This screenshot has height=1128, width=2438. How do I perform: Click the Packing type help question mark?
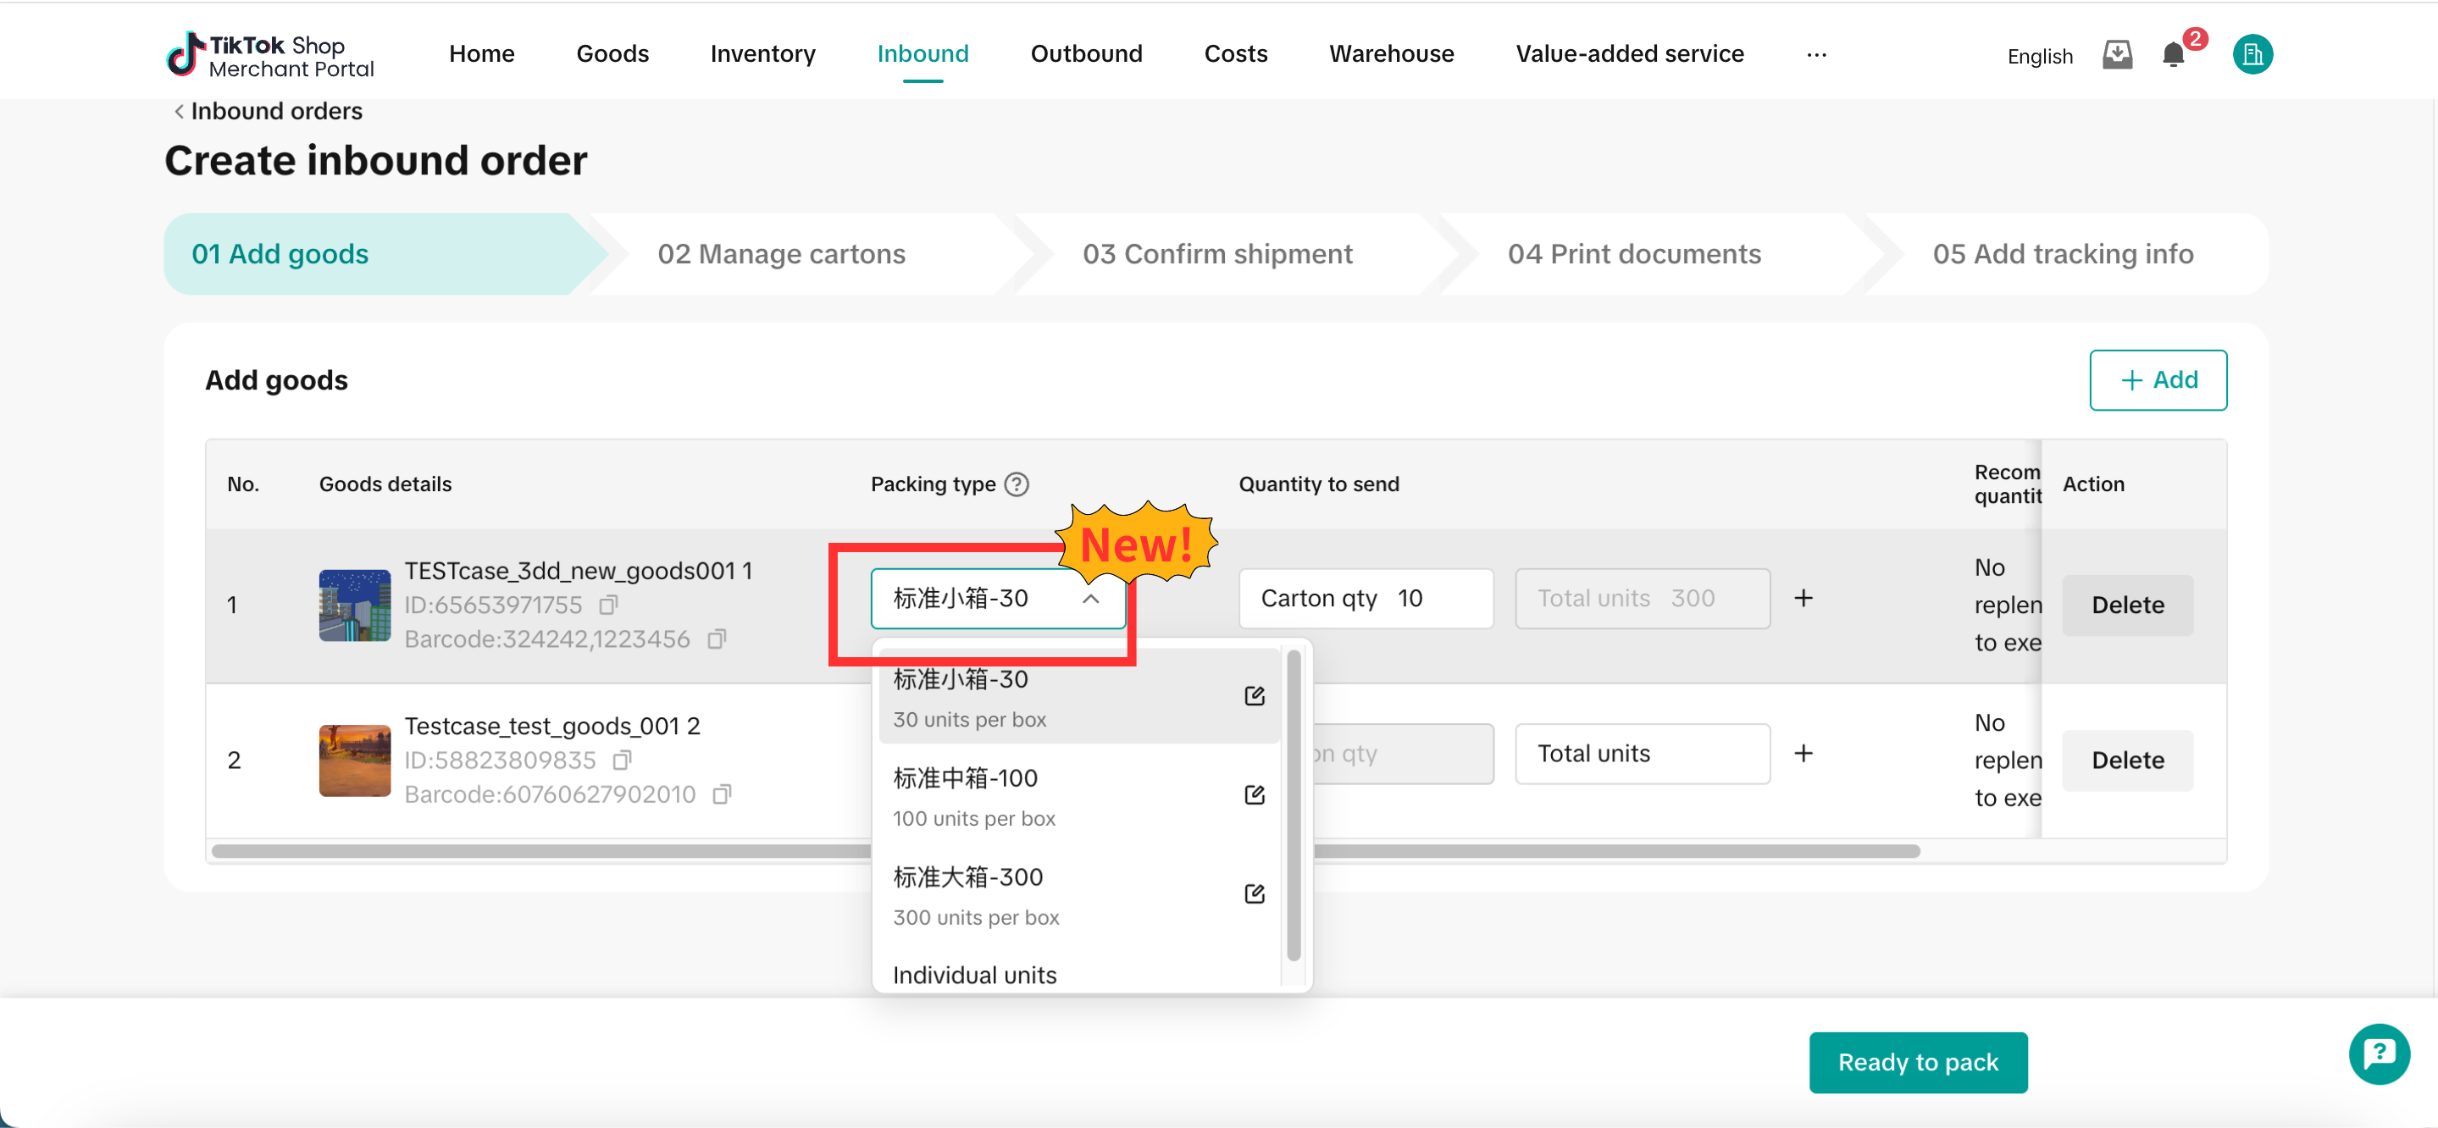pos(1017,484)
